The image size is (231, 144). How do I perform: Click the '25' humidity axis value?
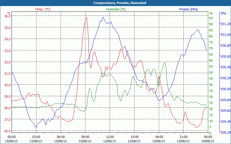211,103
